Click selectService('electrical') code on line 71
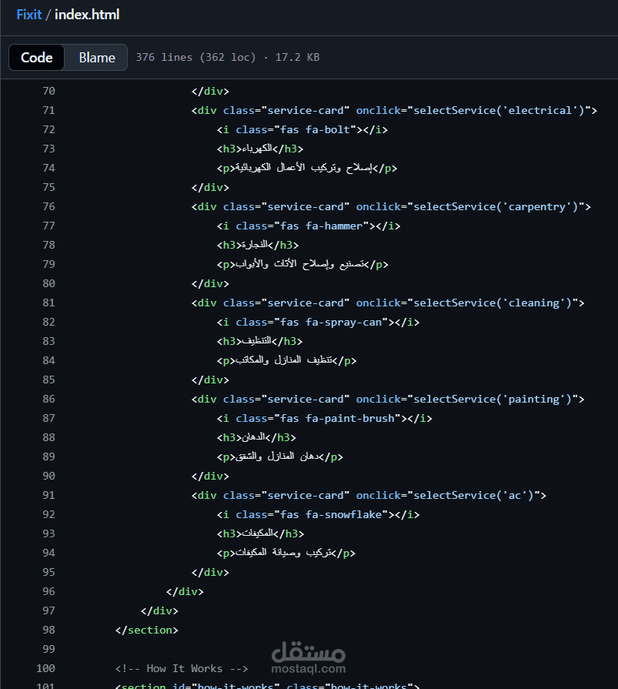Image resolution: width=618 pixels, height=689 pixels. (499, 110)
